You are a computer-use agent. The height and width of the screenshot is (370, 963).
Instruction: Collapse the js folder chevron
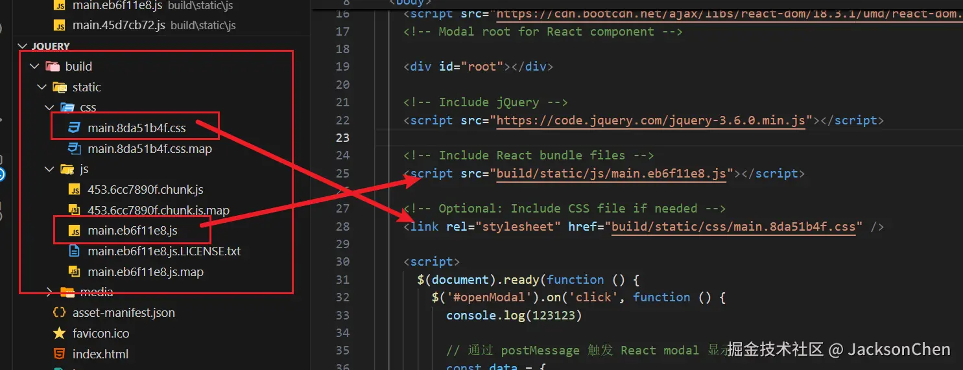[49, 169]
